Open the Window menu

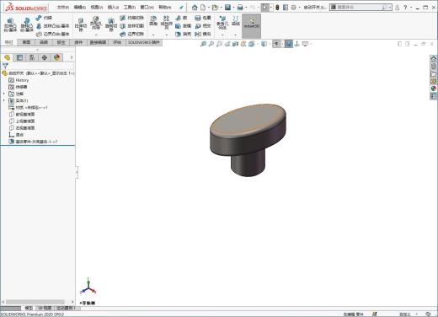click(x=147, y=8)
